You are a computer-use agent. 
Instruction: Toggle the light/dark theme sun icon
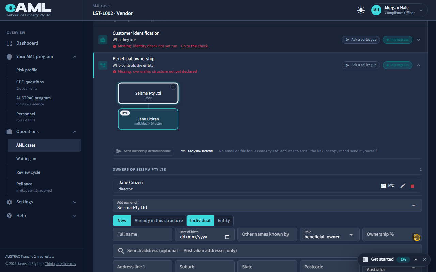pyautogui.click(x=361, y=10)
